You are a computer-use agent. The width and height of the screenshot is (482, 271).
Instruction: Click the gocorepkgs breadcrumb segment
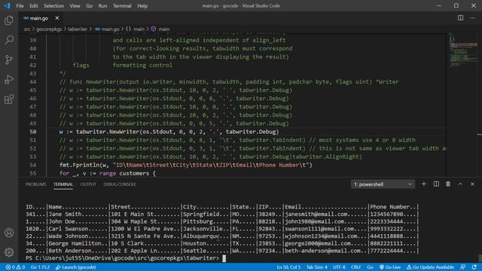(x=49, y=29)
